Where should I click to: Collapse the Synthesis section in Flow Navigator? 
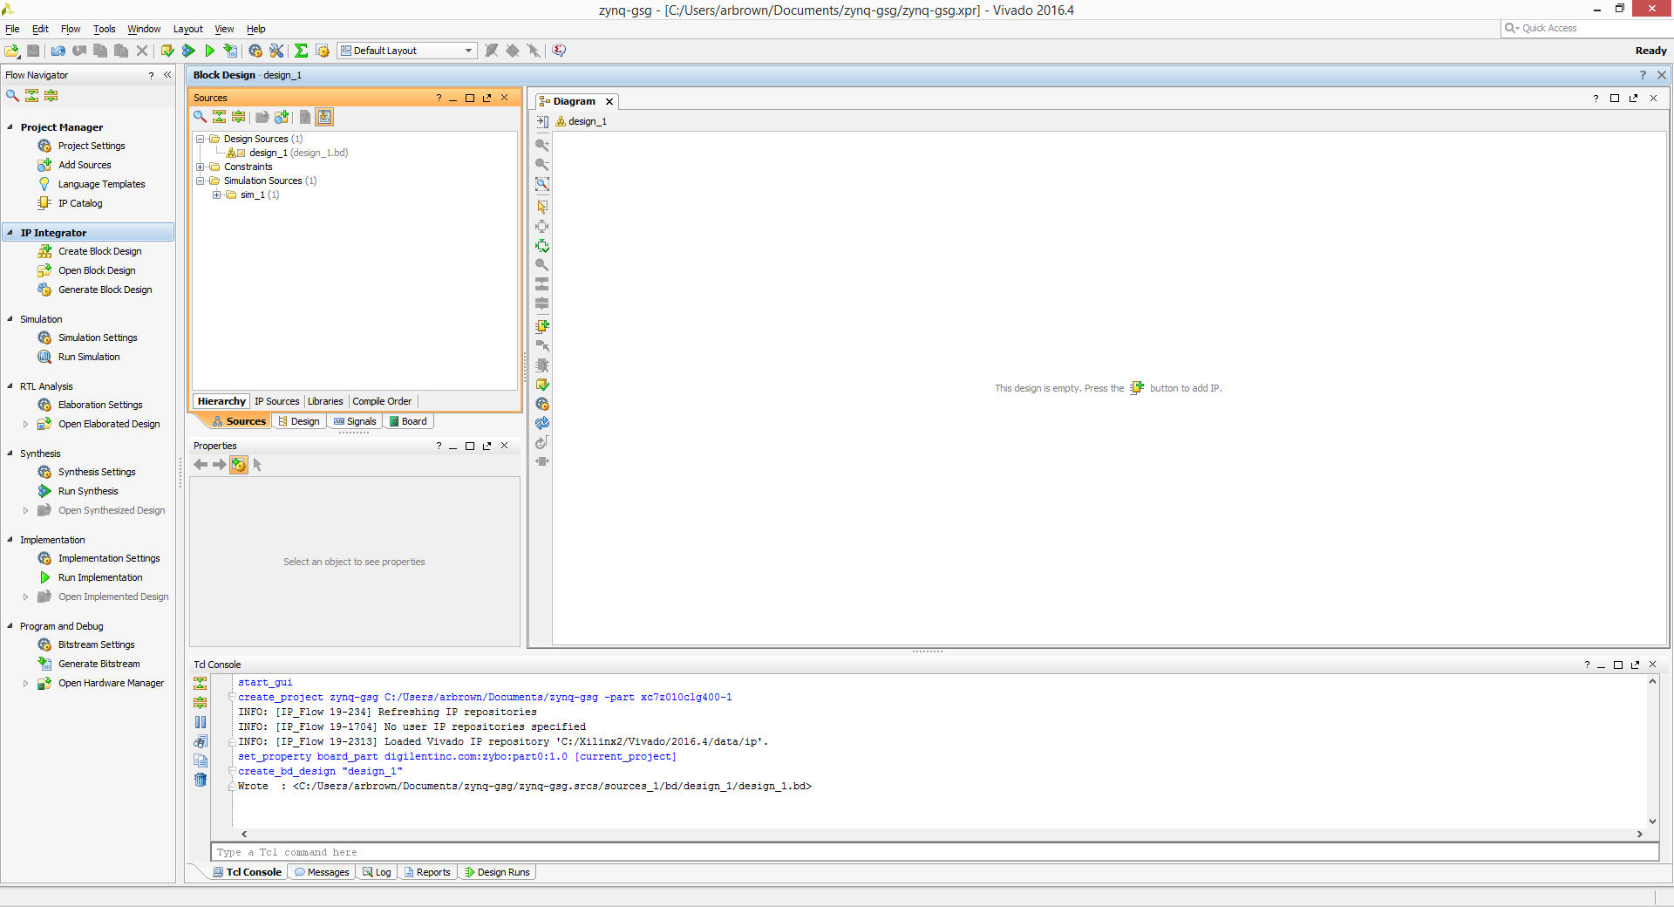tap(10, 453)
